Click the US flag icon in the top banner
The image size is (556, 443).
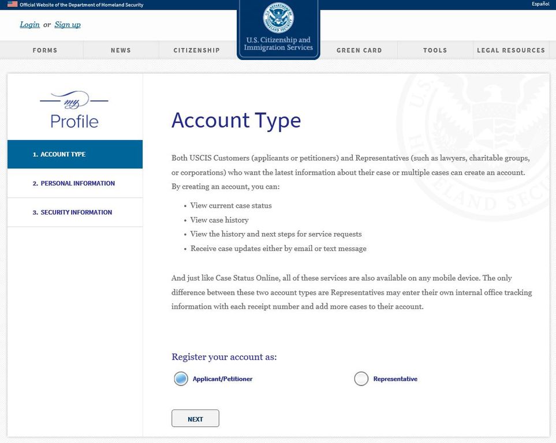(x=12, y=4)
